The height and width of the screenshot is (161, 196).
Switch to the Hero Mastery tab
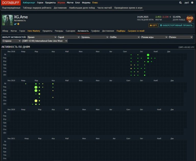[34, 31]
